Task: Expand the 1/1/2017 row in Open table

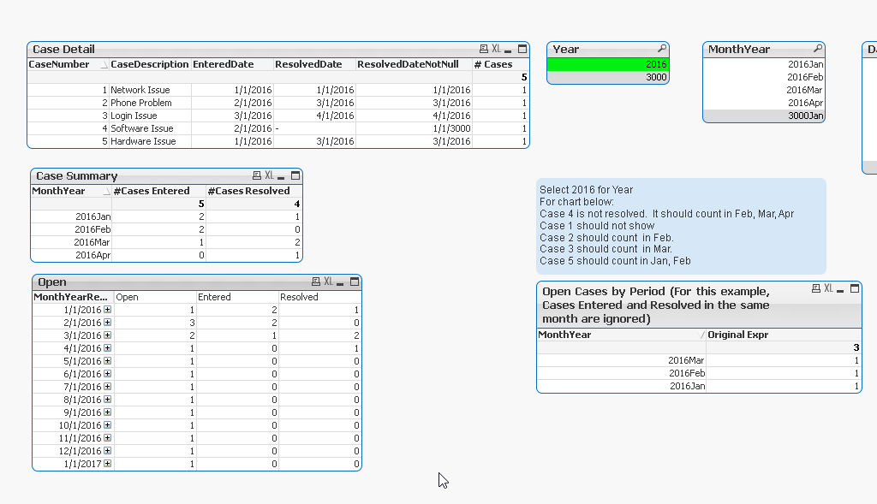Action: [x=107, y=464]
